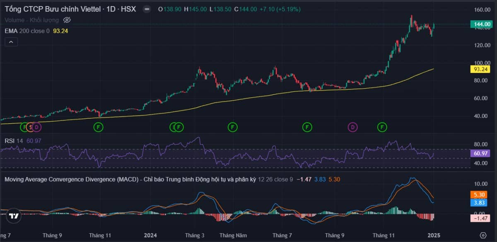497x242 pixels.
Task: Click the F marker above Tháng Năm label
Action: click(233, 127)
